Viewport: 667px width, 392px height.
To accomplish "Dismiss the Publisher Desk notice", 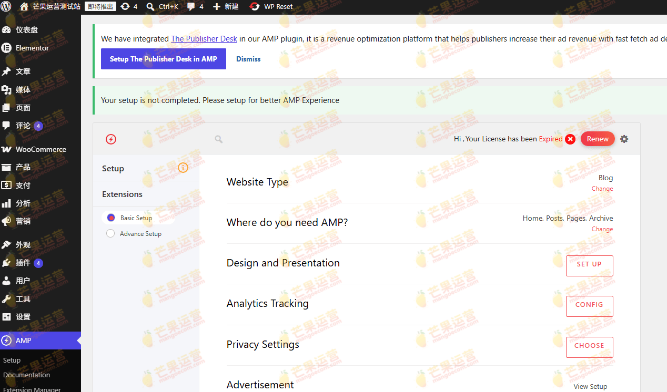I will tap(248, 59).
